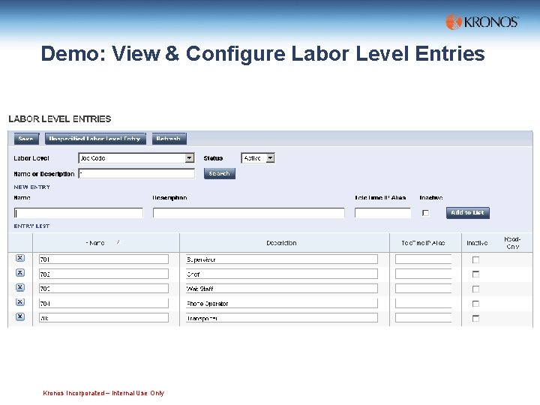Click Phone Operator row TeleTime IP Alias field

(423, 304)
